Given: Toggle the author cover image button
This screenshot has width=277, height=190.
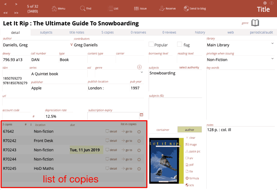Looking at the screenshot, I should click(x=189, y=130).
